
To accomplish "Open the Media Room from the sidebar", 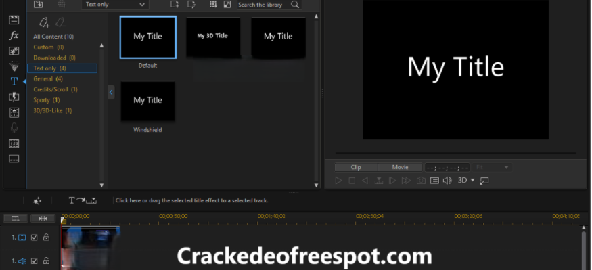I will 14,20.
